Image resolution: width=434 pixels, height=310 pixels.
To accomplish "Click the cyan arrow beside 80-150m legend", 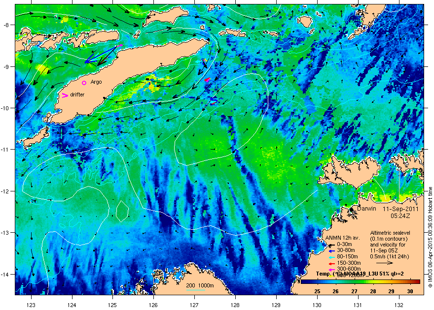I will pyautogui.click(x=331, y=257).
